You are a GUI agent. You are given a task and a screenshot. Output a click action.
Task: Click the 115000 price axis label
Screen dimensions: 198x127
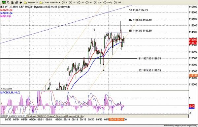pos(193,25)
